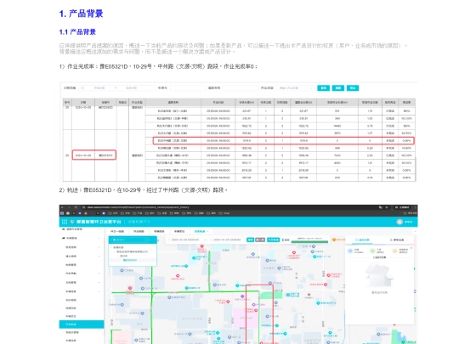Switch to the first tab in right panel

(362, 240)
